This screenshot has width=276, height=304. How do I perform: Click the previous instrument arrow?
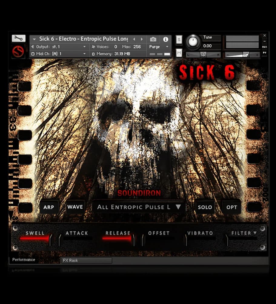click(134, 39)
